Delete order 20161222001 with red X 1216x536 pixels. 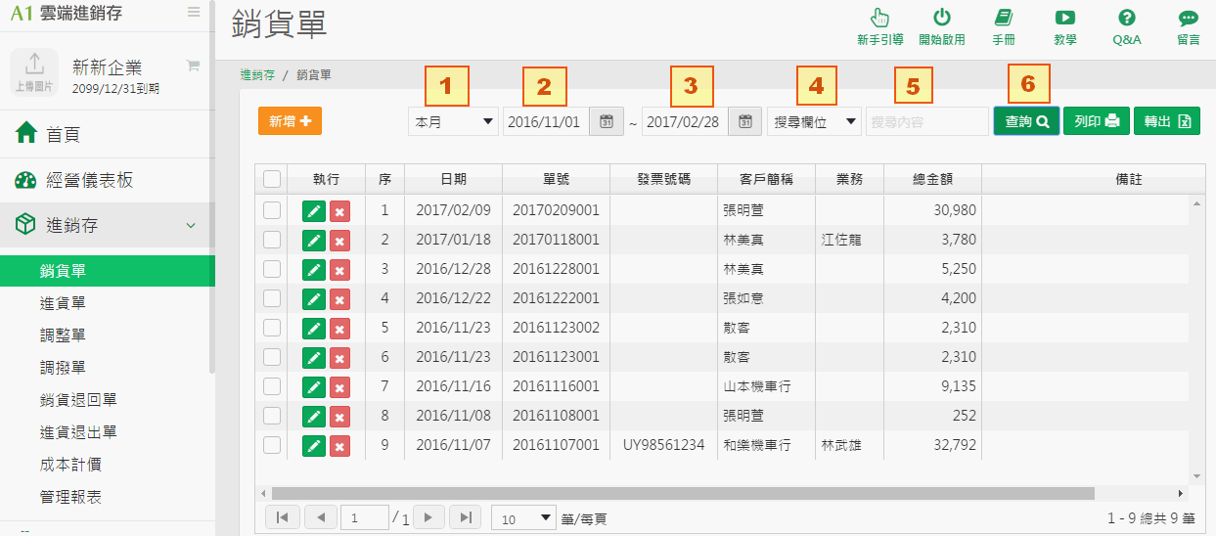tap(339, 298)
